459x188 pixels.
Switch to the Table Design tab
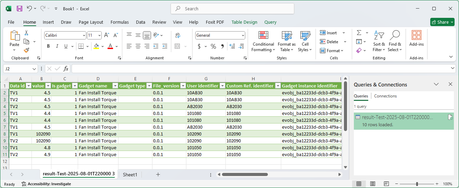[x=244, y=22]
